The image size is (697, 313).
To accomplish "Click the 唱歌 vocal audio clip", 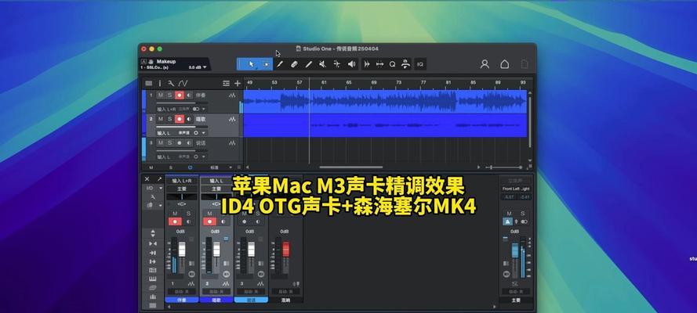I will 385,125.
